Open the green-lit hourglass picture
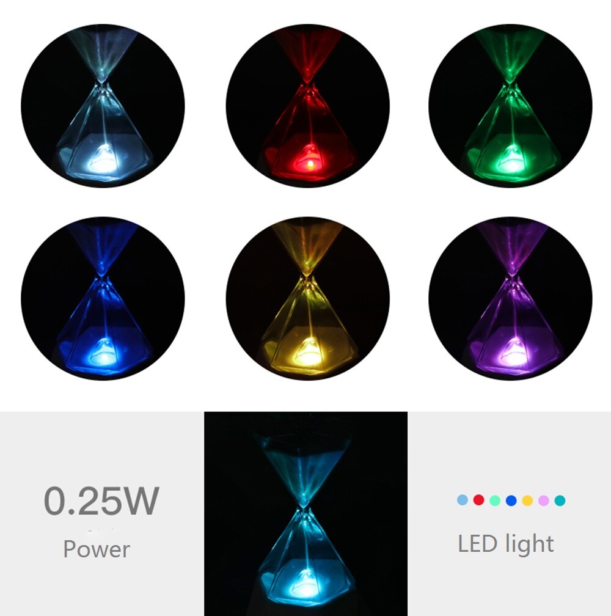The image size is (611, 616). pos(510,106)
